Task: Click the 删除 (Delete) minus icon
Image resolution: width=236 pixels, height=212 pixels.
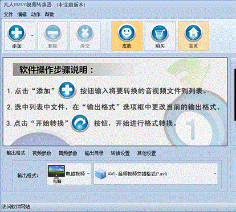Action: pos(52,34)
